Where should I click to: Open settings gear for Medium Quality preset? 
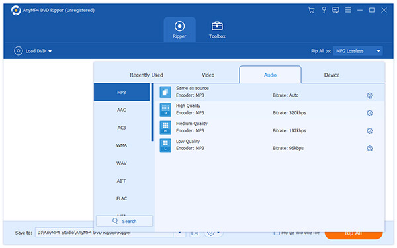click(x=369, y=131)
